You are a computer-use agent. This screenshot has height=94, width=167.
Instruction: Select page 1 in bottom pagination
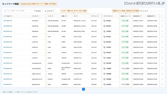(x=83, y=89)
